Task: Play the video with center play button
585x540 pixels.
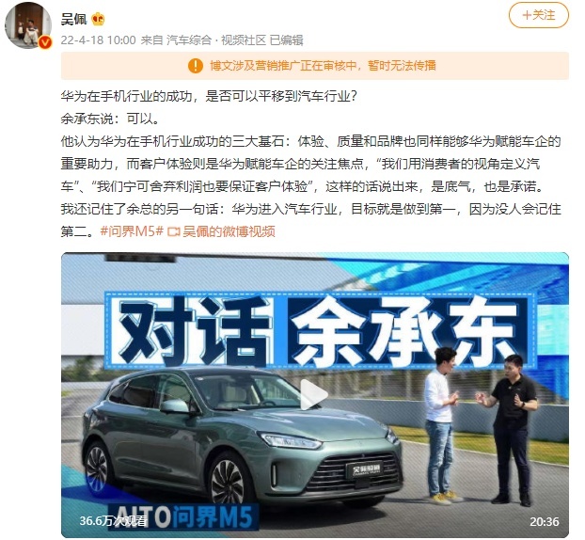Action: [314, 394]
